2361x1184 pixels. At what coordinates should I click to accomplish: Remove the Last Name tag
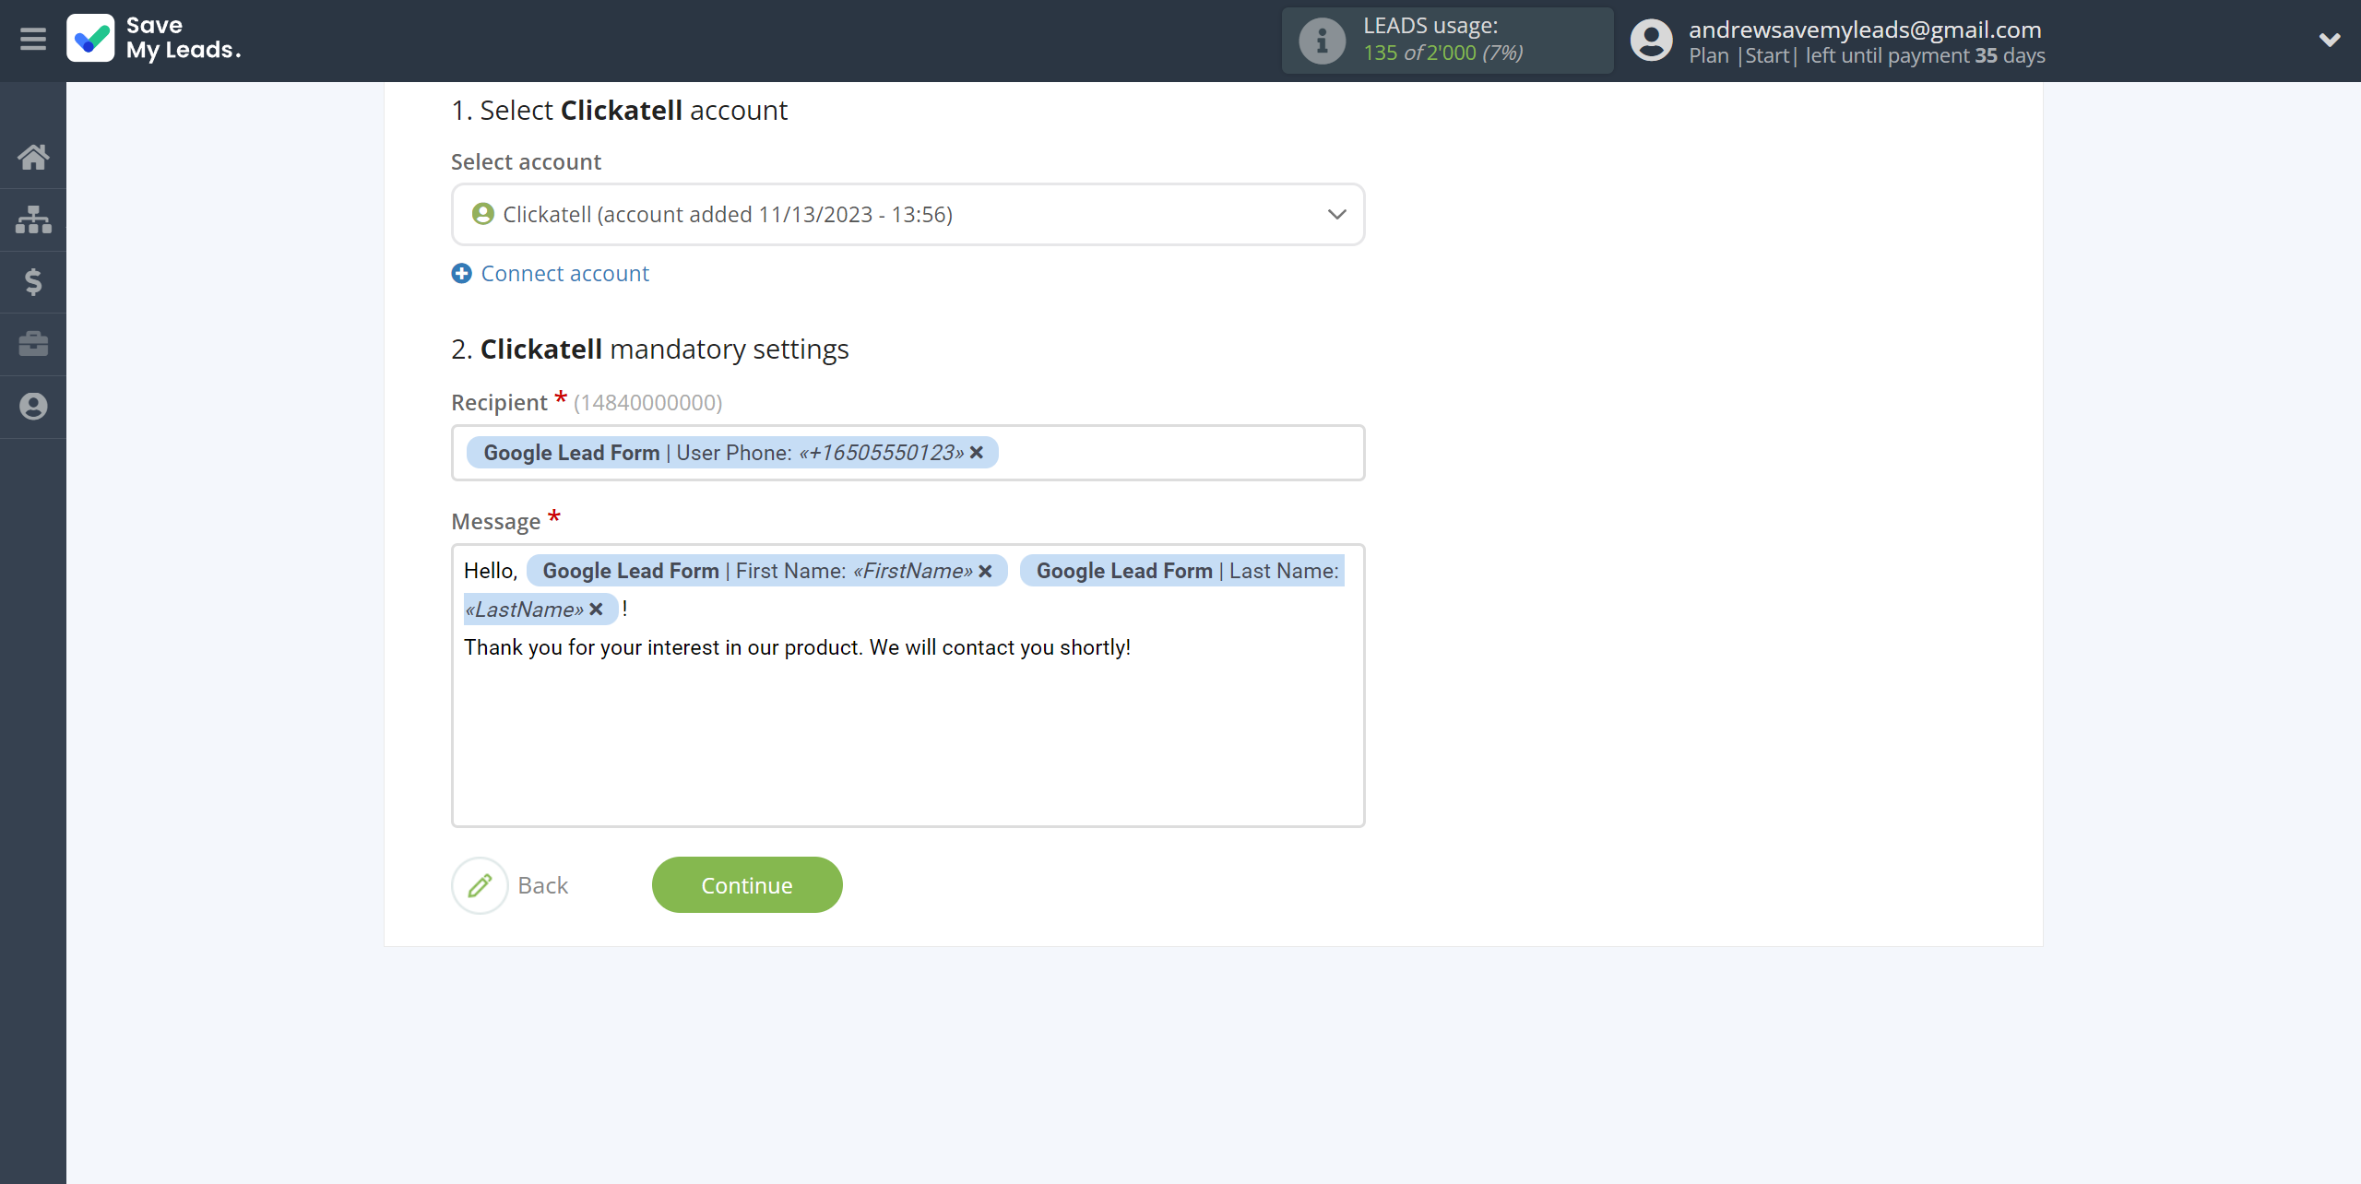tap(597, 610)
